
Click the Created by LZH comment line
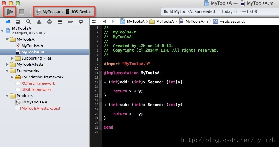(x=138, y=46)
